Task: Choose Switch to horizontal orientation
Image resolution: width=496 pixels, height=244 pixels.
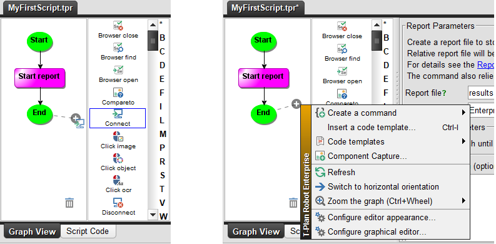Action: pos(390,186)
